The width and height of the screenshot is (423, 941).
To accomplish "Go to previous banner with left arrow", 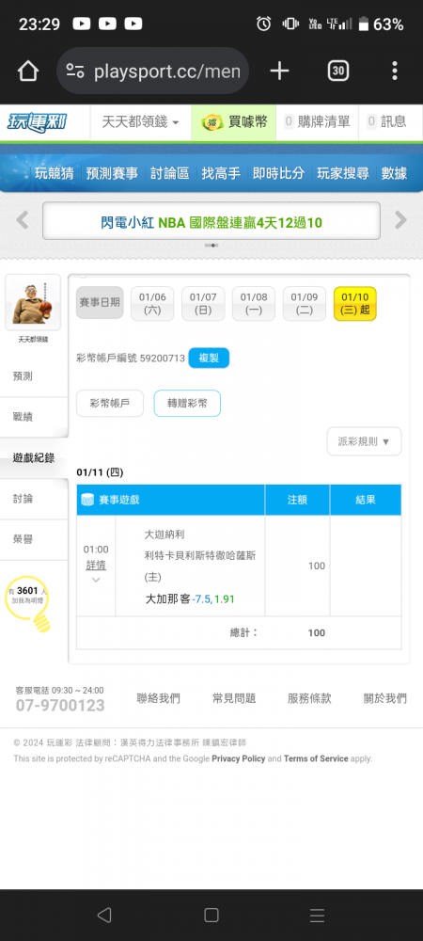I will [x=23, y=220].
